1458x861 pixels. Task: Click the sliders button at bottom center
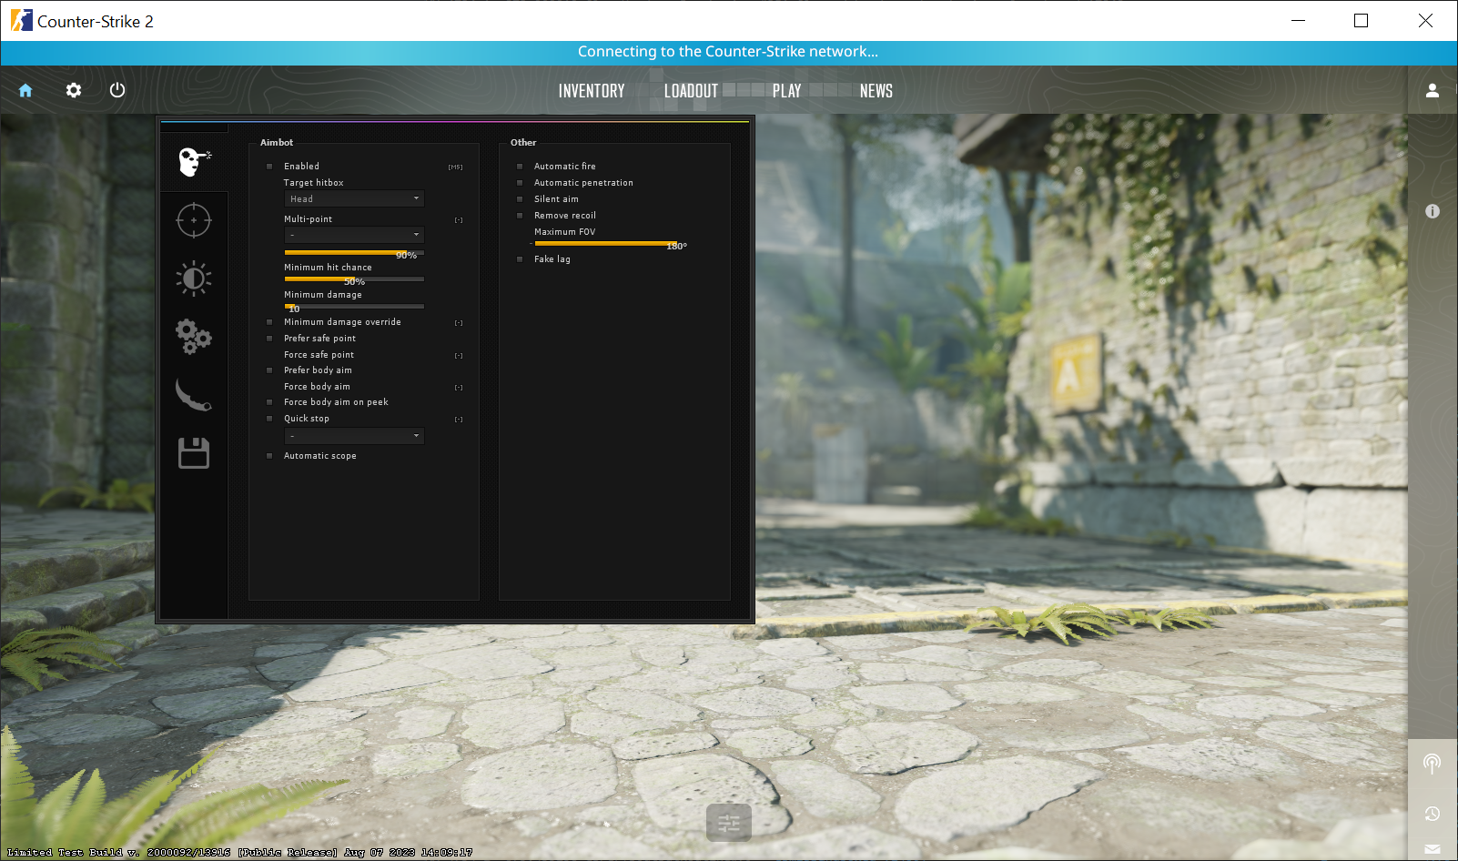pos(729,823)
